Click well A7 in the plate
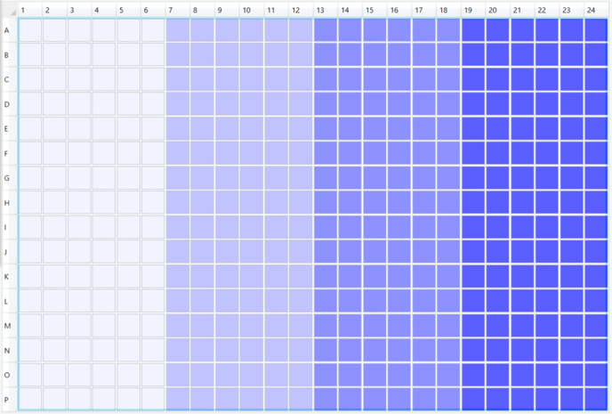The height and width of the screenshot is (414, 612). click(x=178, y=30)
